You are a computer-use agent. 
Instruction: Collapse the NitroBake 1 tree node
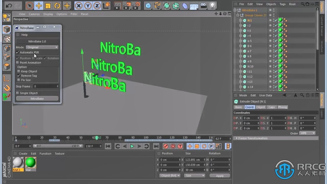click(235, 10)
